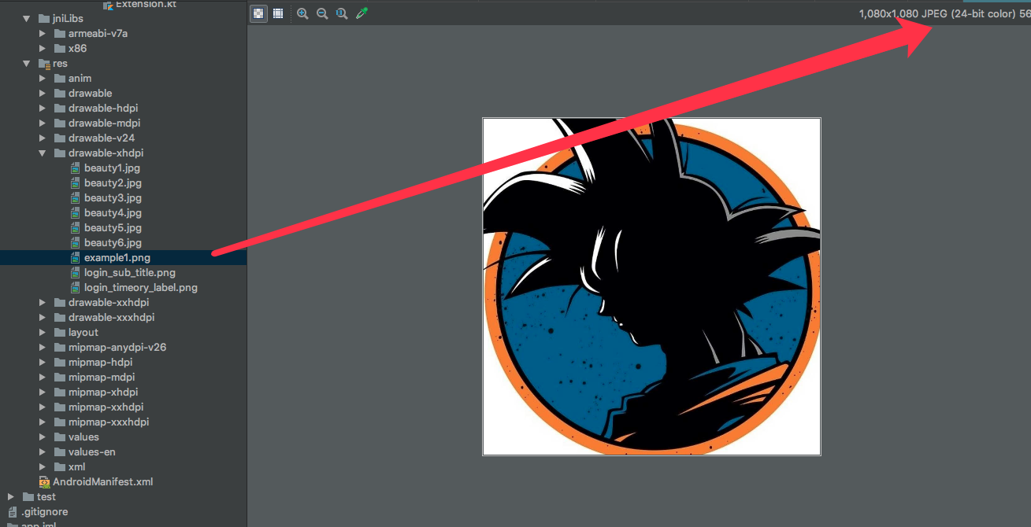Expand the values-en folder arrow
The height and width of the screenshot is (527, 1031).
click(43, 451)
